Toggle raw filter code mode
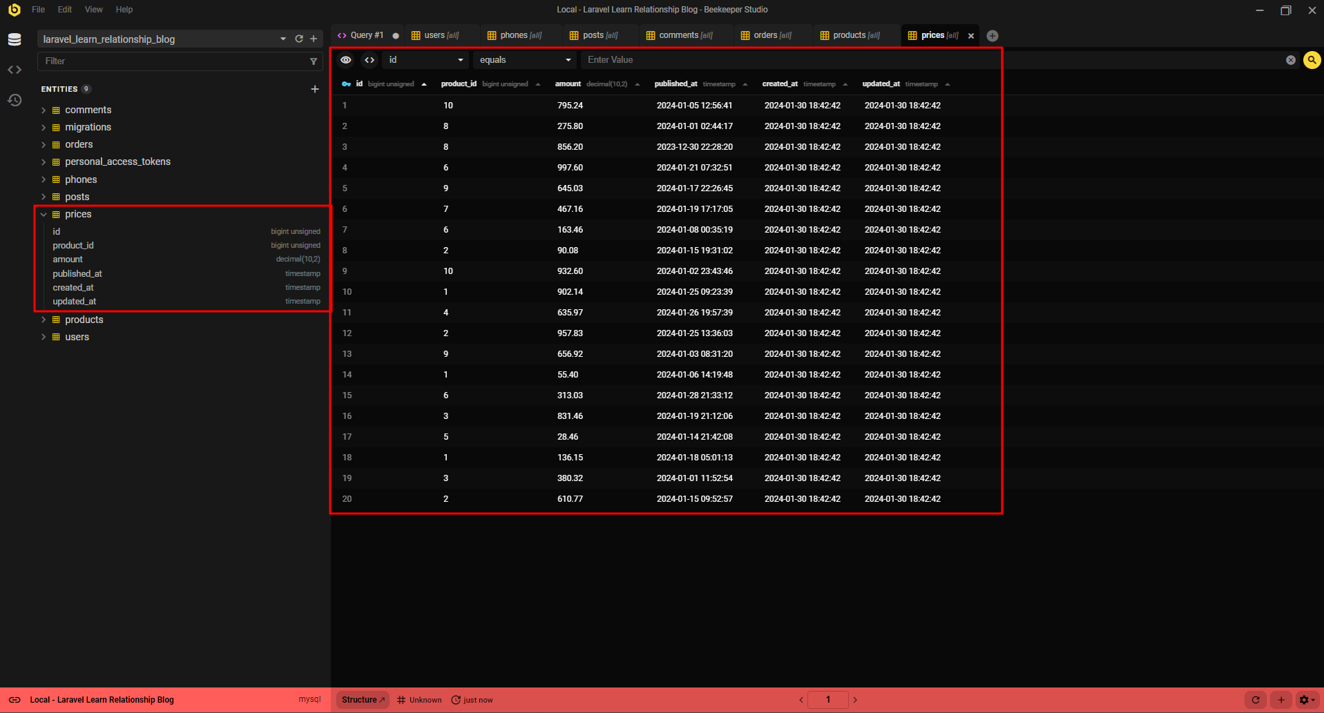Image resolution: width=1324 pixels, height=713 pixels. (370, 60)
